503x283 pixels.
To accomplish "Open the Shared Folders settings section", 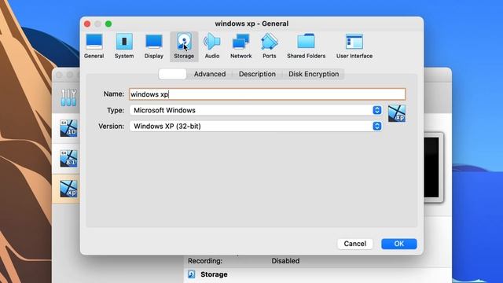I will click(306, 46).
